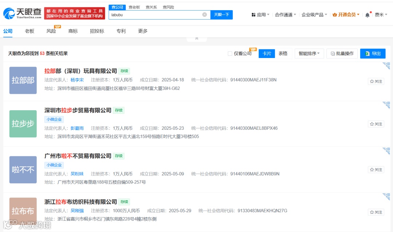
Task: Follow 深圳市拉步步贸易有限公司 with 关注 star
Action: coord(376,124)
